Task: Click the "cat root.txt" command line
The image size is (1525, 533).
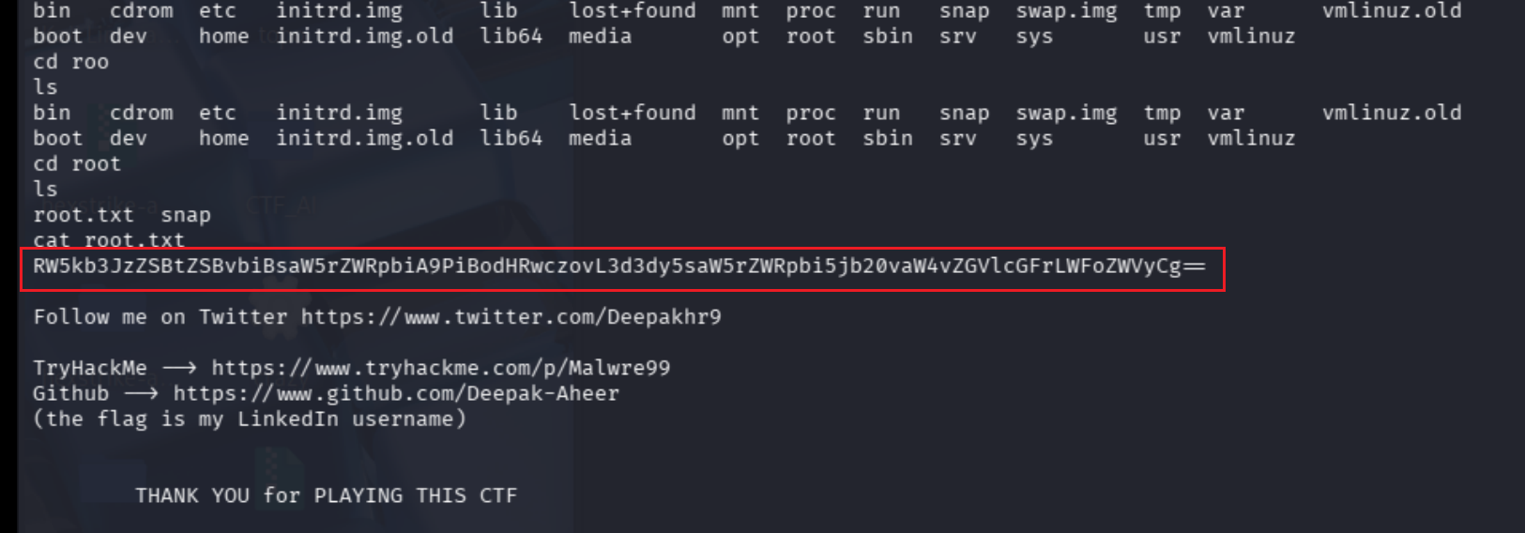Action: (109, 240)
